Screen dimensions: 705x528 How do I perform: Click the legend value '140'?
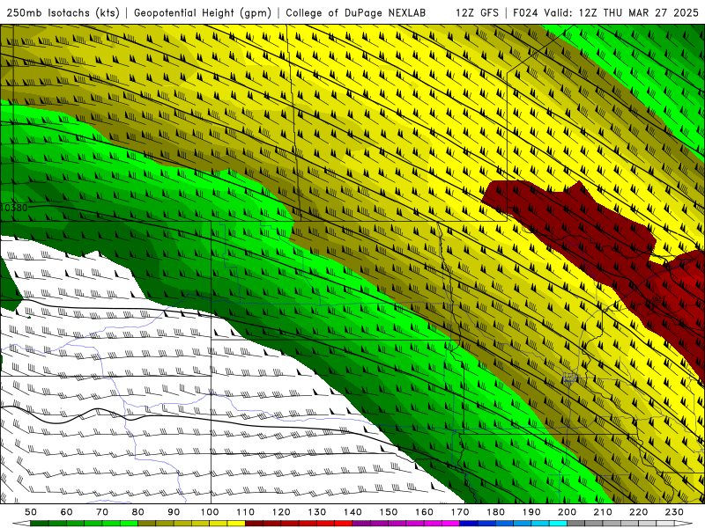(x=352, y=512)
